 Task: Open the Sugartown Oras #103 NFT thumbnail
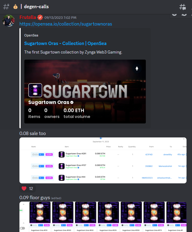(x=86, y=212)
